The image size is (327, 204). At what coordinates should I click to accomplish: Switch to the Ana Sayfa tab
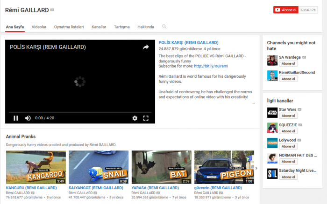coord(15,27)
